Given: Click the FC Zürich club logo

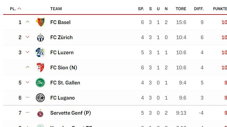Looking at the screenshot, I should point(40,37).
